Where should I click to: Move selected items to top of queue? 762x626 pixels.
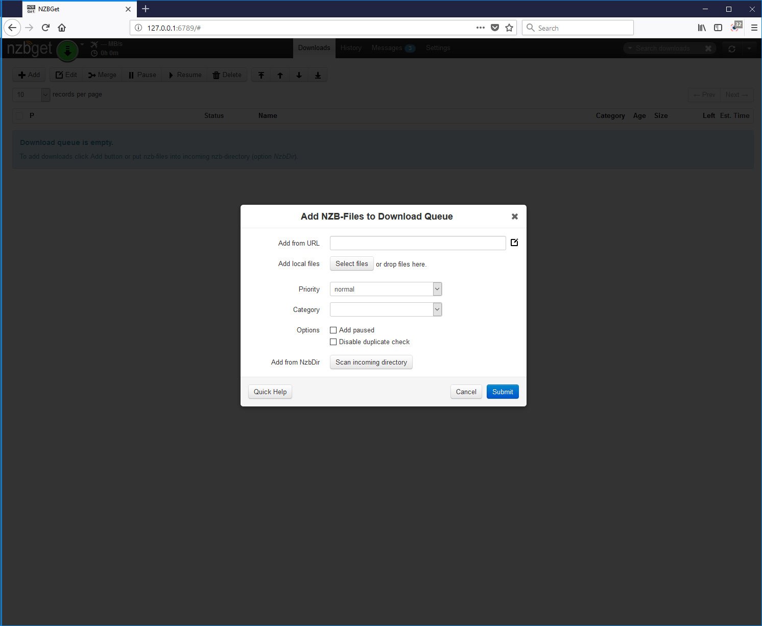(261, 75)
